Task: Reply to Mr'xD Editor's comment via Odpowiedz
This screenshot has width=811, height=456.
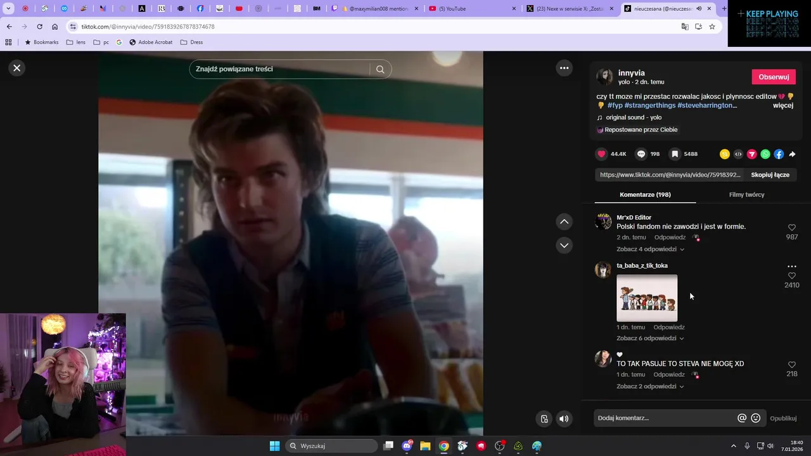Action: pos(670,237)
